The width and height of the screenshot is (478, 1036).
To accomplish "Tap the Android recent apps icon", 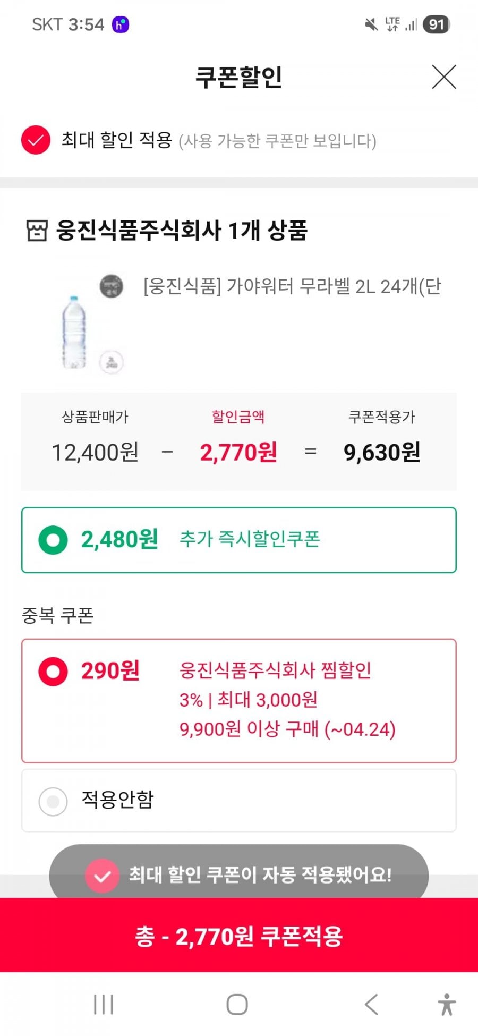I will pyautogui.click(x=104, y=1005).
